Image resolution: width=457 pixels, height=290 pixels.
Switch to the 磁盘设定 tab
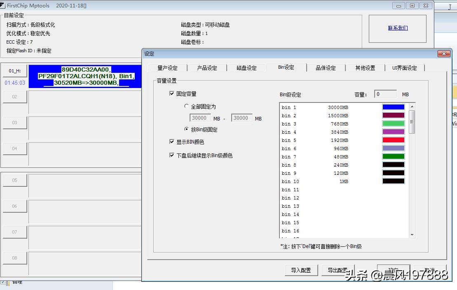coord(246,68)
